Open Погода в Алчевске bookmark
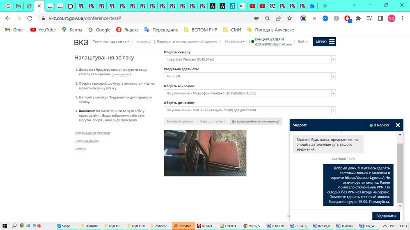Screen dimensions: 410x230 (270, 30)
